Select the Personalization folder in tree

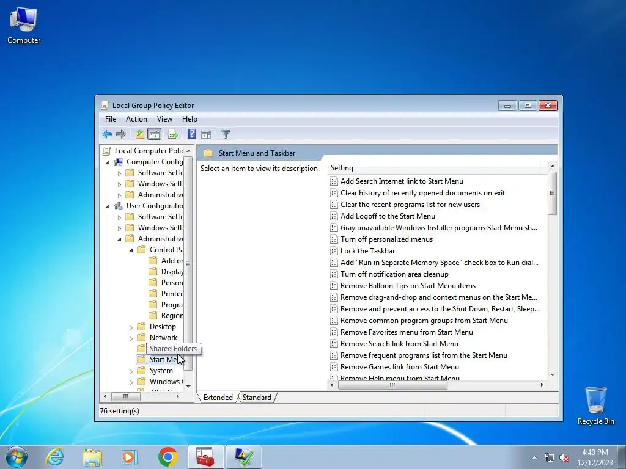click(x=172, y=282)
